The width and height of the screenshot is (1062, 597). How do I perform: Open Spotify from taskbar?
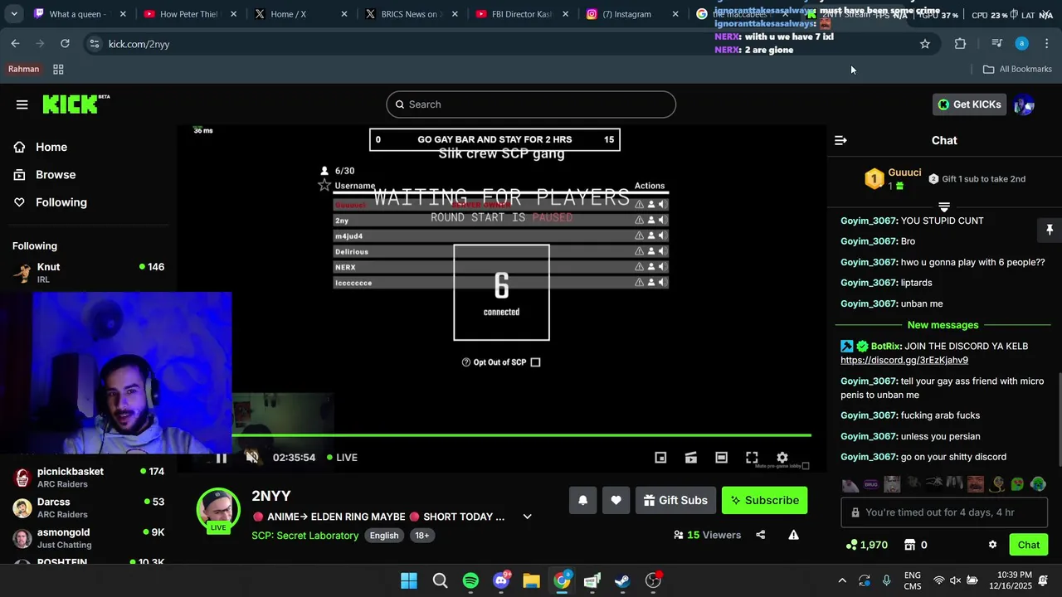pos(470,580)
